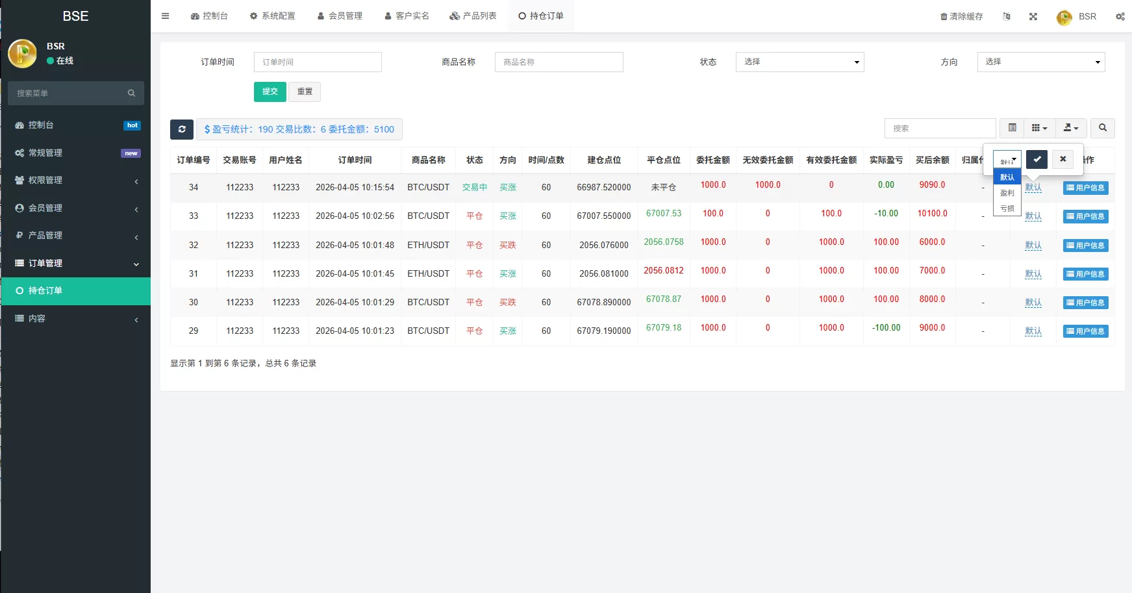Cancel the inline edit with the X button
The height and width of the screenshot is (593, 1132).
[x=1063, y=159]
